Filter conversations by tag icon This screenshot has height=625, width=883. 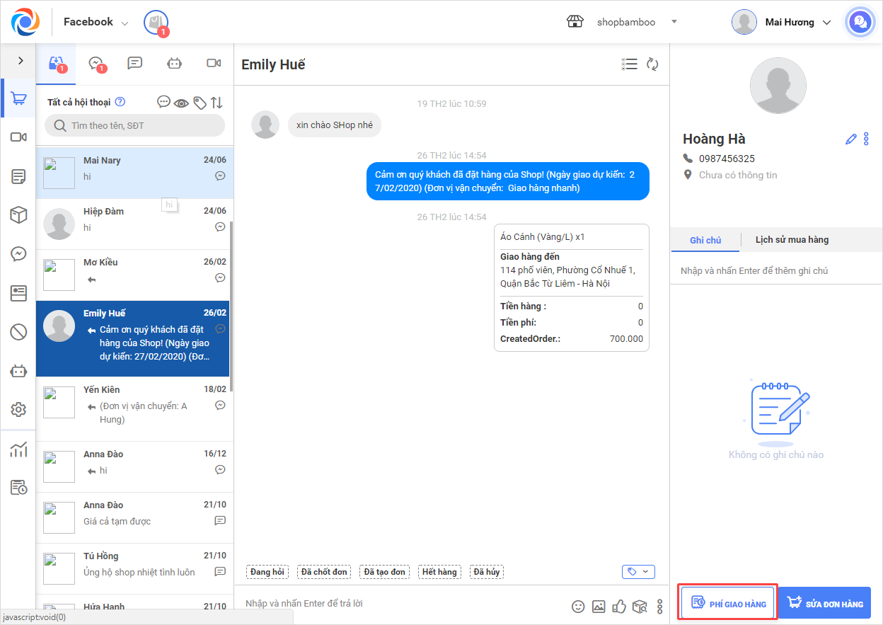[200, 103]
